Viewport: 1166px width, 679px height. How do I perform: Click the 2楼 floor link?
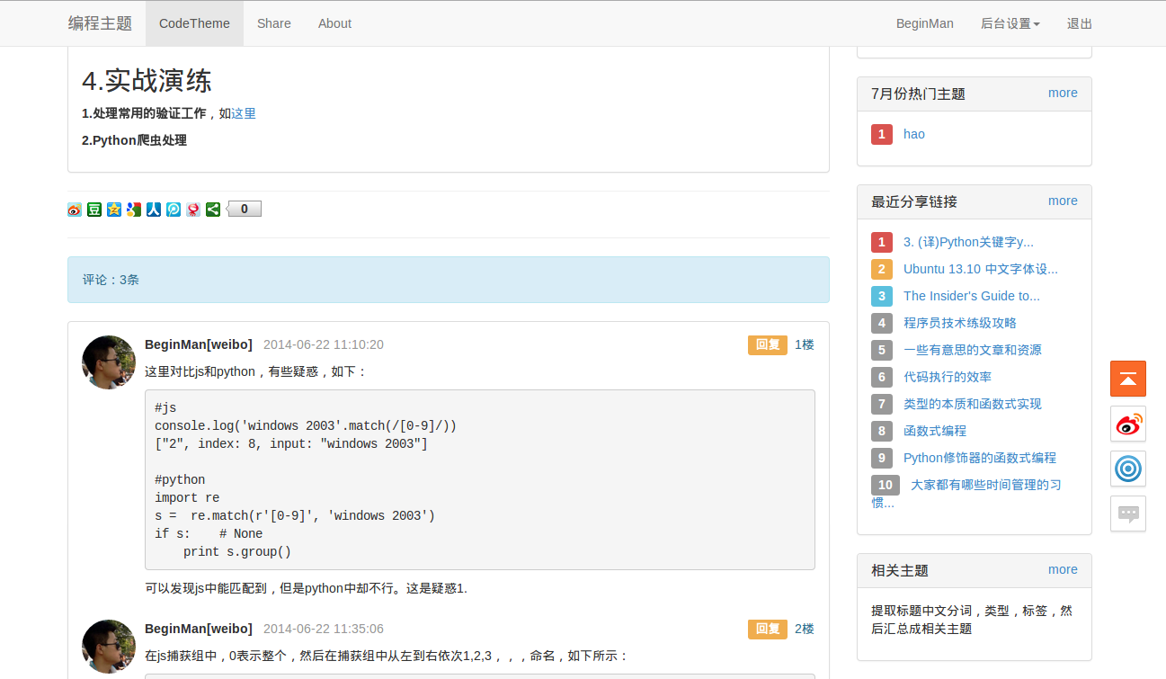pos(805,629)
